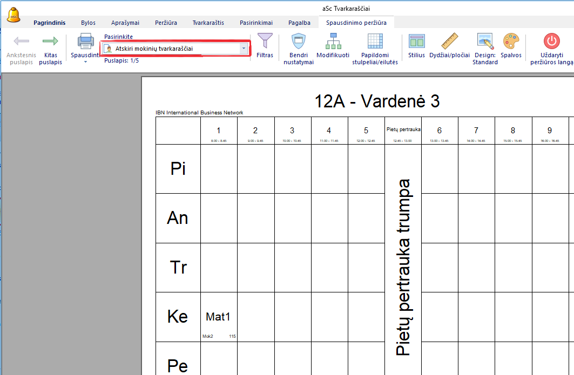Image resolution: width=574 pixels, height=375 pixels.
Task: Open Papildomi stulpeliai/eilutės grid icon
Action: click(x=375, y=42)
